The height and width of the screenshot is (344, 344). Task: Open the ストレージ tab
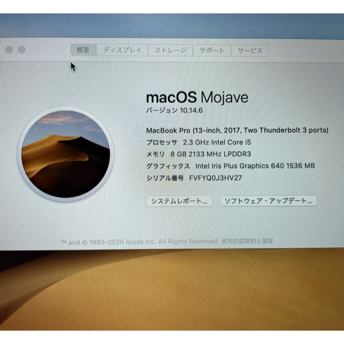click(170, 50)
